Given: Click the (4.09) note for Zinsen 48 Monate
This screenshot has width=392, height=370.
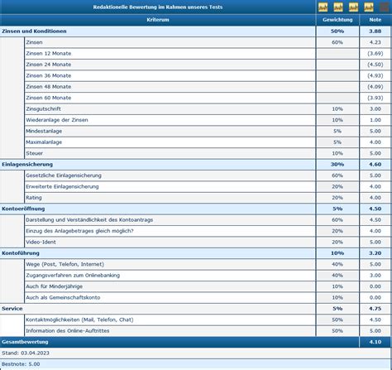Looking at the screenshot, I should click(x=375, y=87).
